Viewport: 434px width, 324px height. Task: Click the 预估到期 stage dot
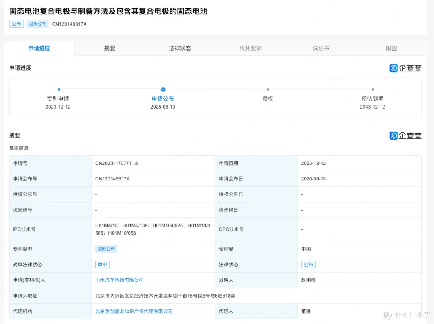tap(373, 89)
